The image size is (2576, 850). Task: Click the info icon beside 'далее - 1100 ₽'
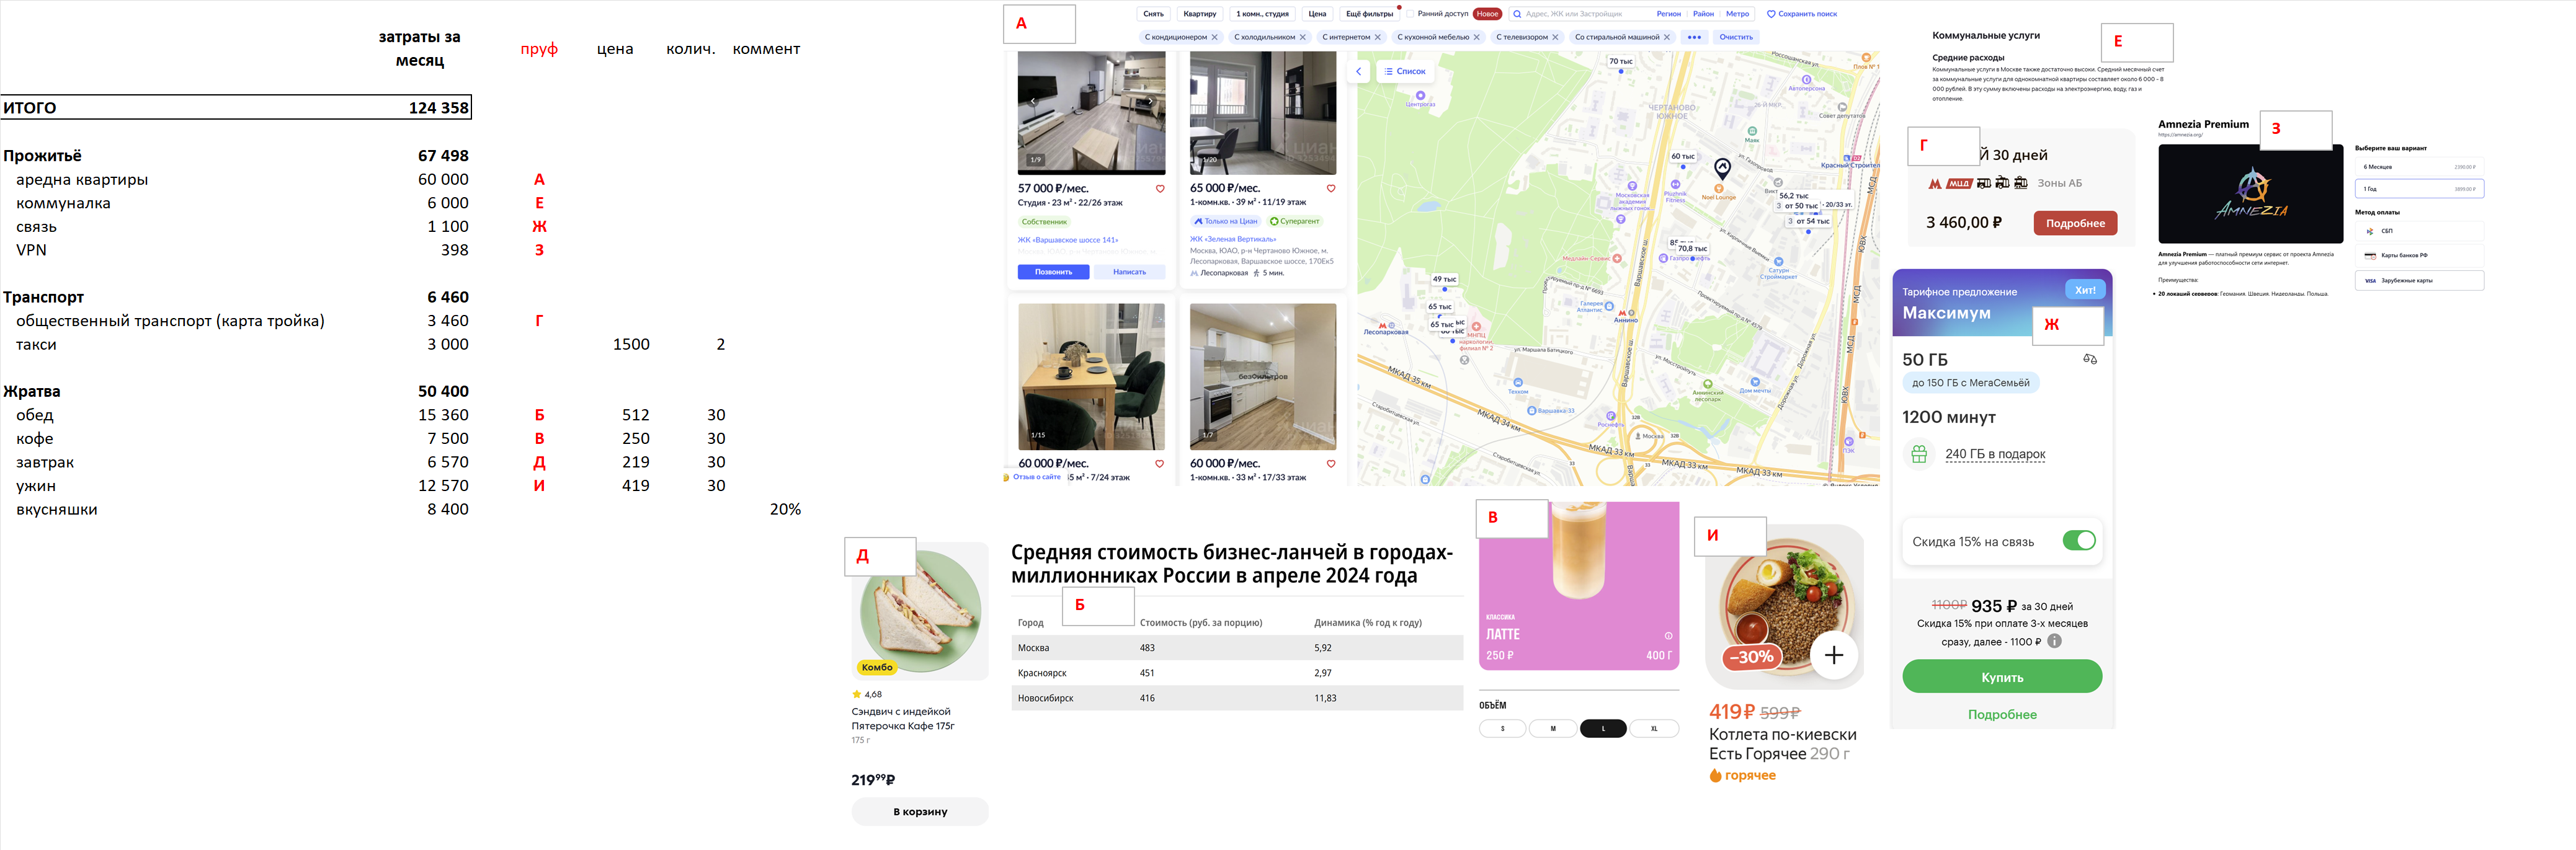(2054, 642)
